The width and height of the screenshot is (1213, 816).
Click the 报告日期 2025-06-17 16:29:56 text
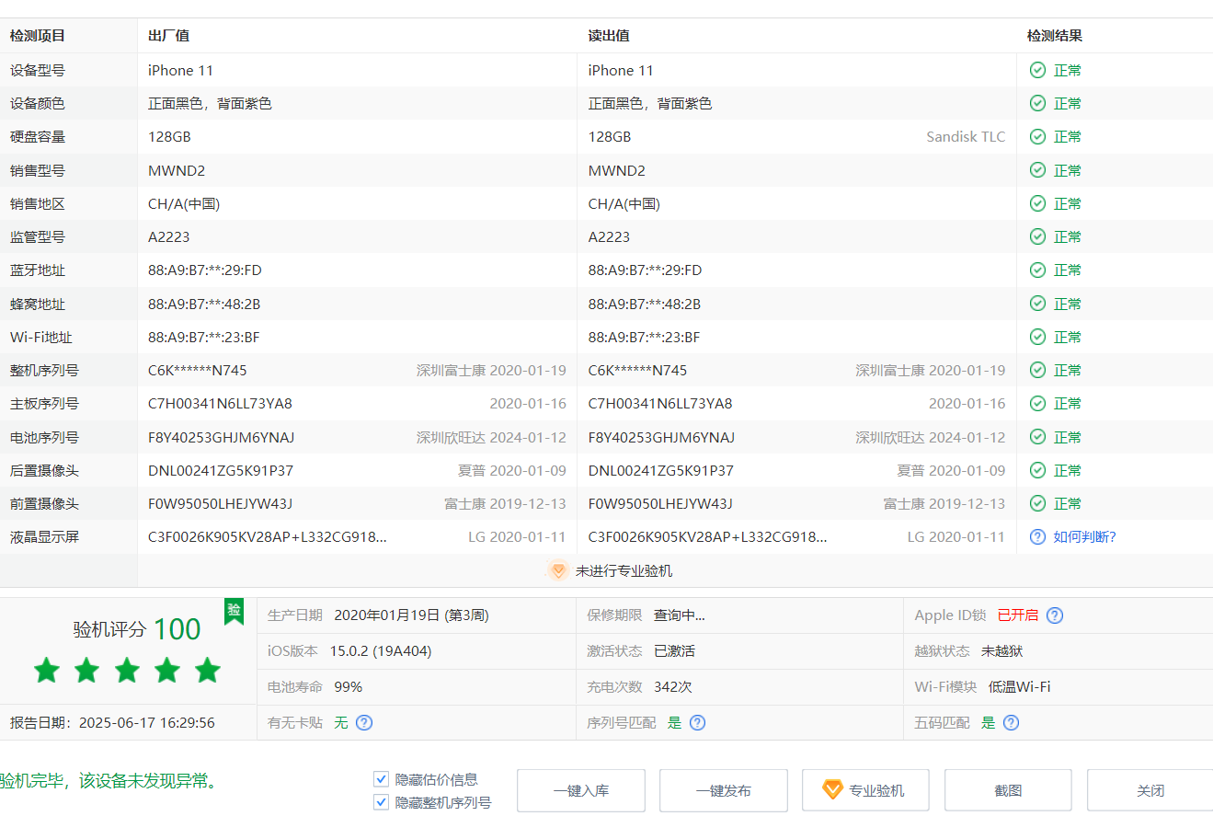pyautogui.click(x=112, y=722)
